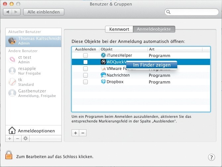
Task: Select the Gastbenutzer name
Action: click(x=32, y=91)
